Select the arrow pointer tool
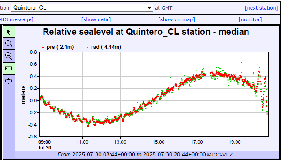Viewport: 281px width, 160px height. pos(9,32)
